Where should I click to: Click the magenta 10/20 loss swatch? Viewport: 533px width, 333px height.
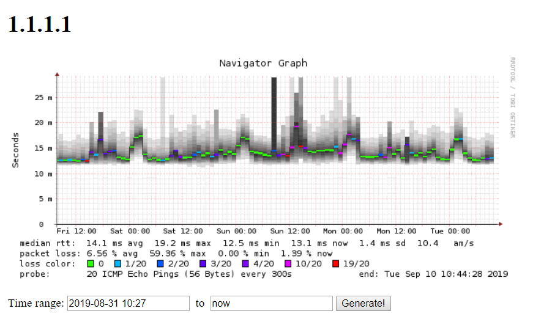(x=288, y=264)
